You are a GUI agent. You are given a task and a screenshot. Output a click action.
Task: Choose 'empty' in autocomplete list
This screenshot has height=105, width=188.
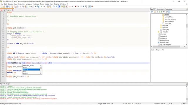coord(31,69)
